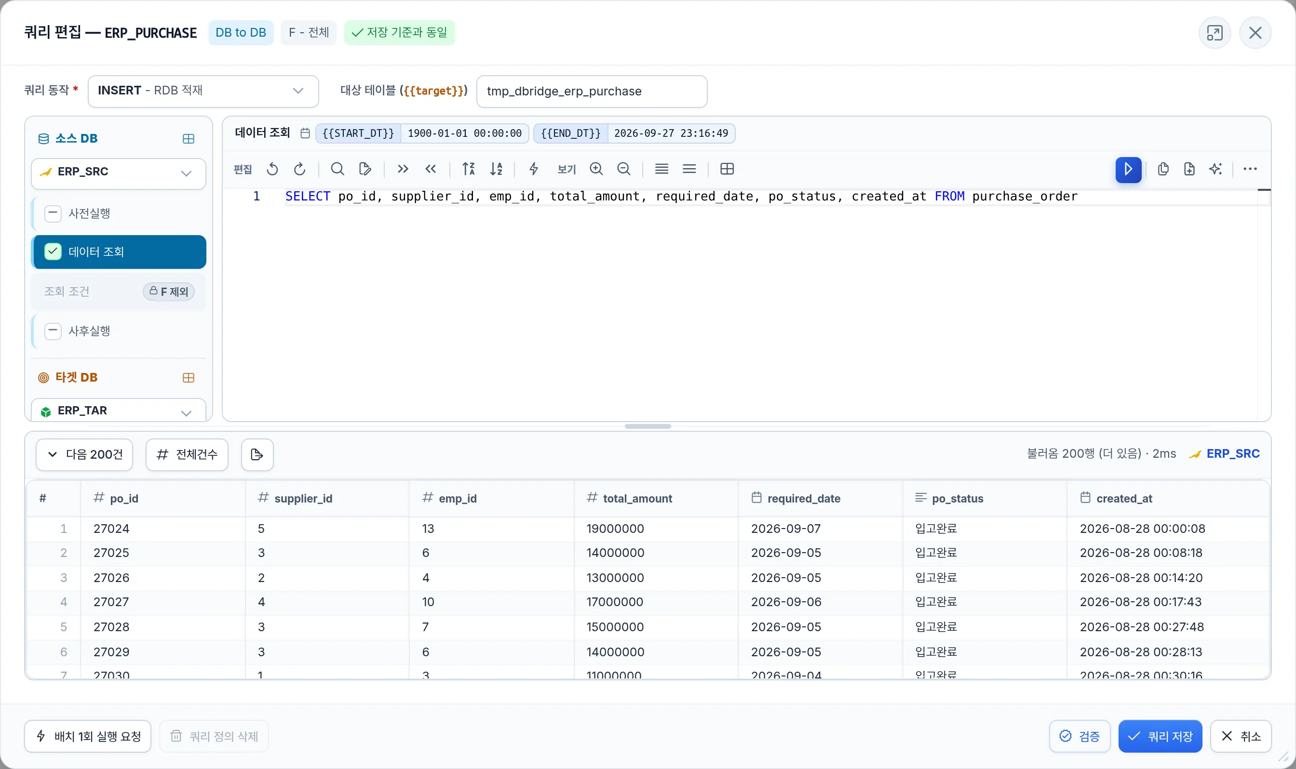Image resolution: width=1296 pixels, height=769 pixels.
Task: Save with the 쿼리 저장 button
Action: coord(1160,736)
